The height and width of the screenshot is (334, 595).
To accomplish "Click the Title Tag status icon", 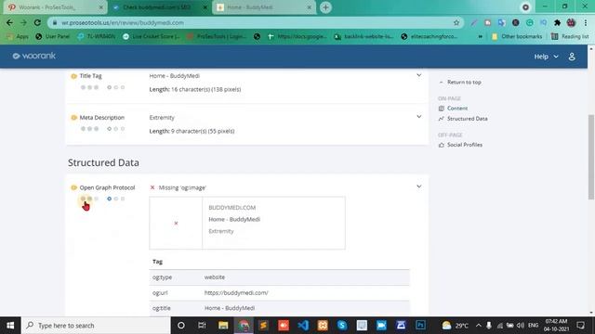I will tap(73, 76).
